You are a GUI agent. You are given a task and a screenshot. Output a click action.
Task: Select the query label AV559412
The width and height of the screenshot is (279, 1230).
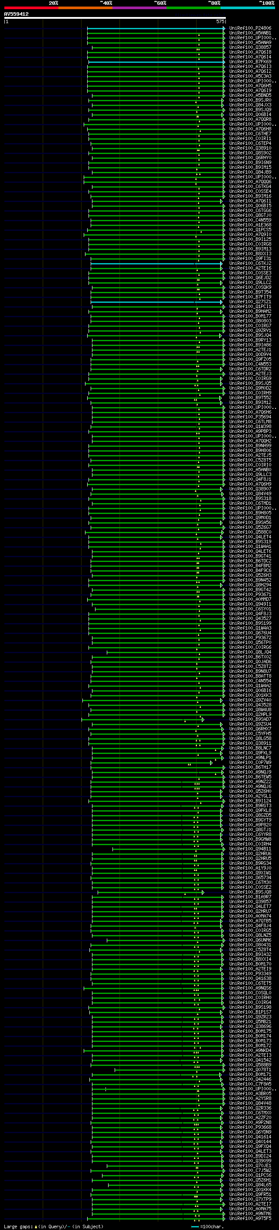tap(16, 14)
